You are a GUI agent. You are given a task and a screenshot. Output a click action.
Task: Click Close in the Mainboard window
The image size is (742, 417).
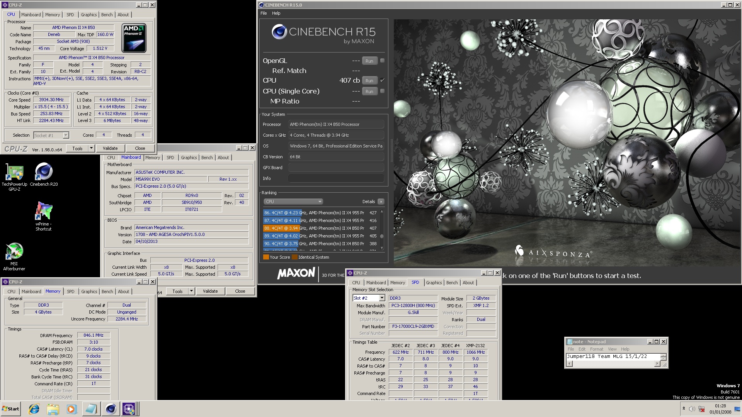(240, 291)
